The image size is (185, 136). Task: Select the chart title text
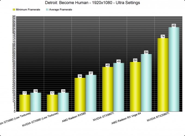[92, 3]
